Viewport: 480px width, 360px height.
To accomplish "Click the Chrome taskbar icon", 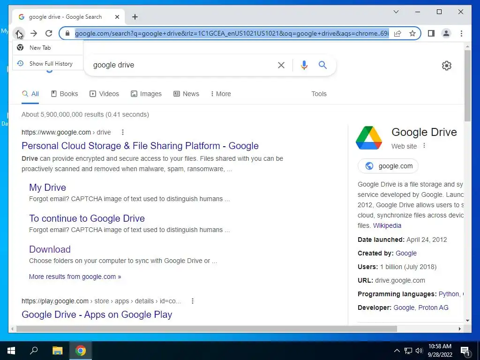I will point(81,351).
